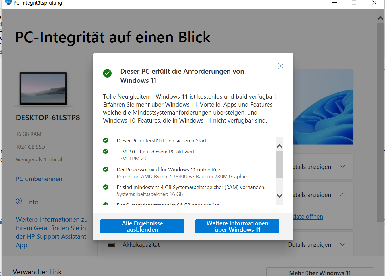Image resolution: width=385 pixels, height=276 pixels.
Task: Click the large green checkmark next to dialog title
Action: (107, 73)
